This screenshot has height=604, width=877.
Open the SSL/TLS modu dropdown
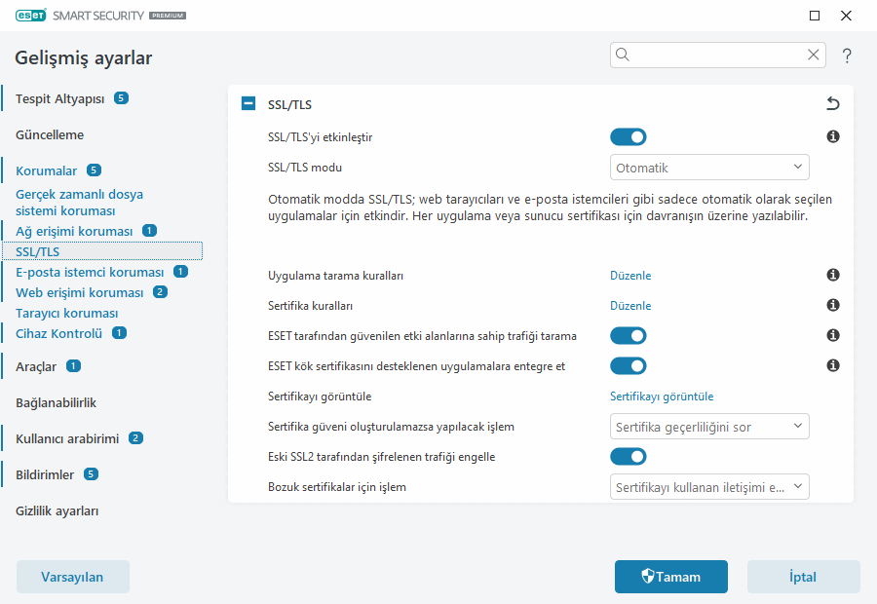click(709, 167)
